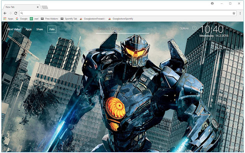The width and height of the screenshot is (245, 153).
Task: Open the Sportify Tab bookmark
Action: [x=69, y=19]
